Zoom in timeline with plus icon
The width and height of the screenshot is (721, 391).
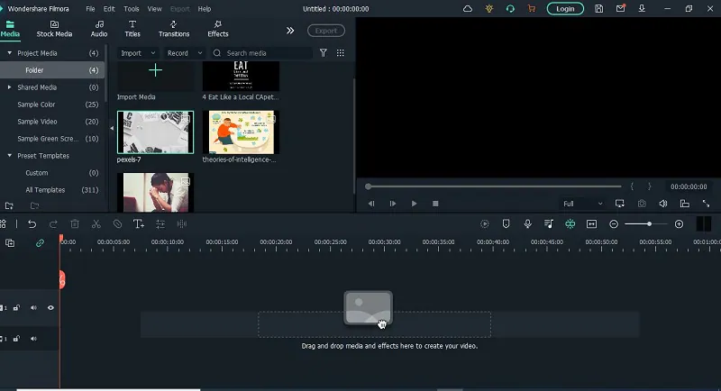click(x=680, y=224)
